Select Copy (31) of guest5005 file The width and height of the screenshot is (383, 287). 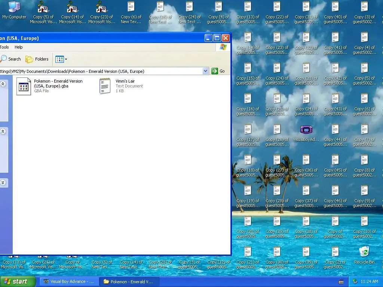pyautogui.click(x=306, y=12)
